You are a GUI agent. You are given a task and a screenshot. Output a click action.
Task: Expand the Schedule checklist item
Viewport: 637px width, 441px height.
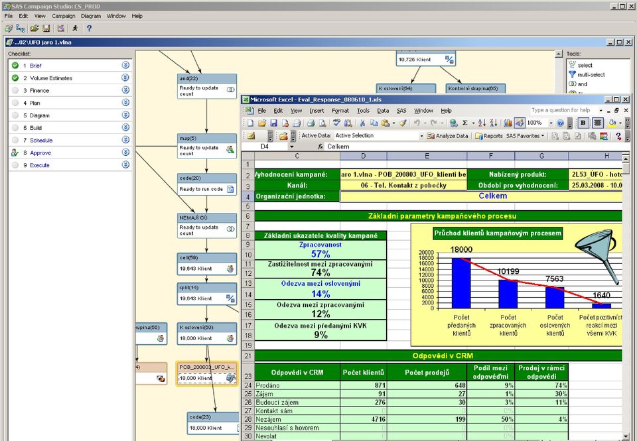click(125, 140)
